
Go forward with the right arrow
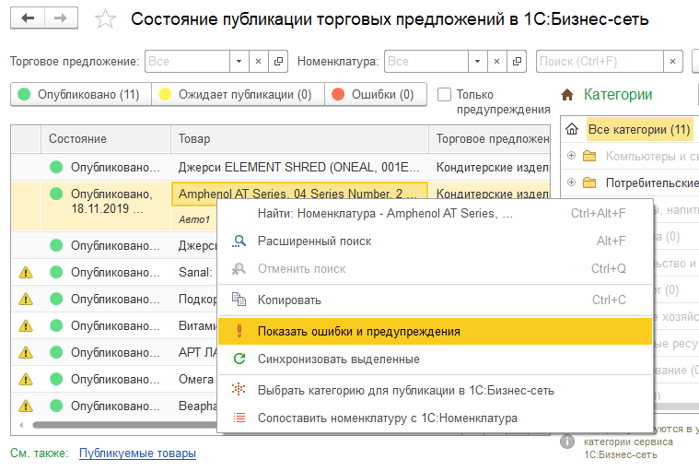(61, 18)
